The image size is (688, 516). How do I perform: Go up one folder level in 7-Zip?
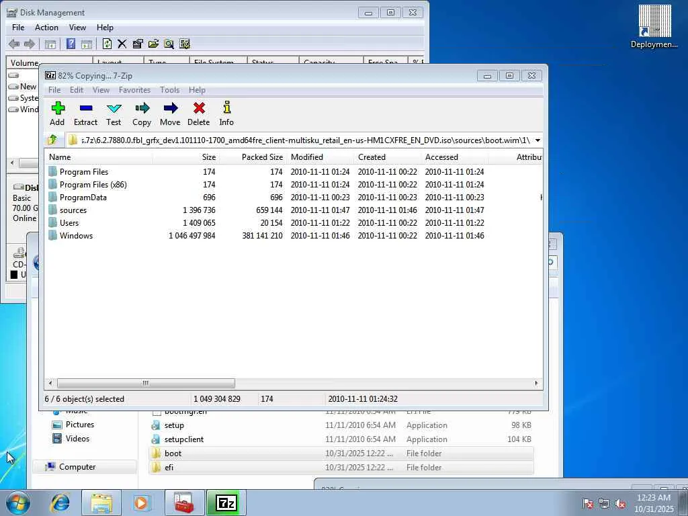[x=52, y=140]
